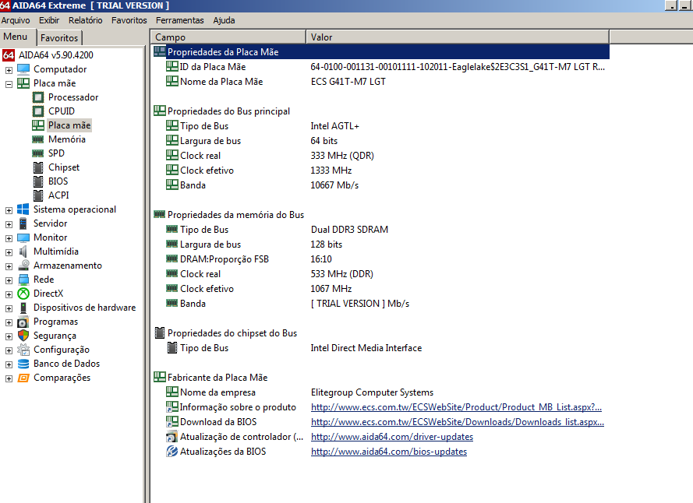Click the Dispositivos de hardware icon

click(23, 308)
